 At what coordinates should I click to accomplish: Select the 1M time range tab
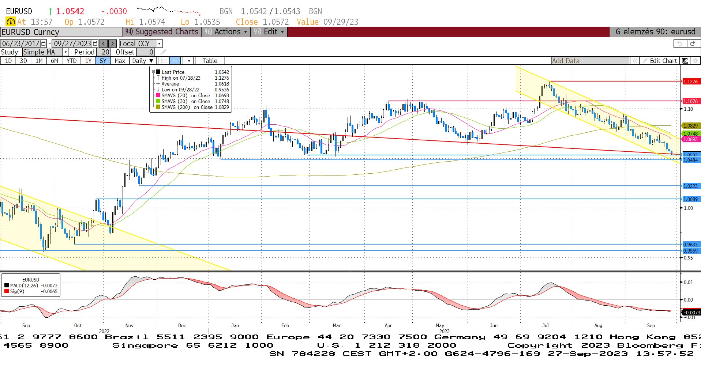tap(39, 61)
